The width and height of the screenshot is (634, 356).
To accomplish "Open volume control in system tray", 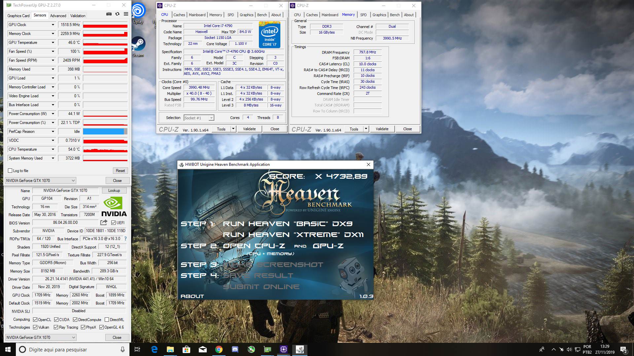I will click(x=569, y=349).
